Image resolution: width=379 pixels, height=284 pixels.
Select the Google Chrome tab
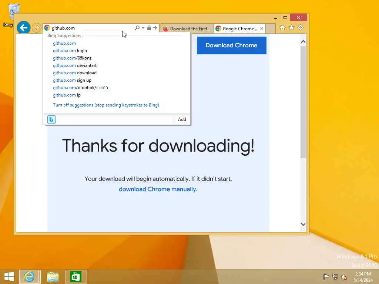(x=237, y=29)
